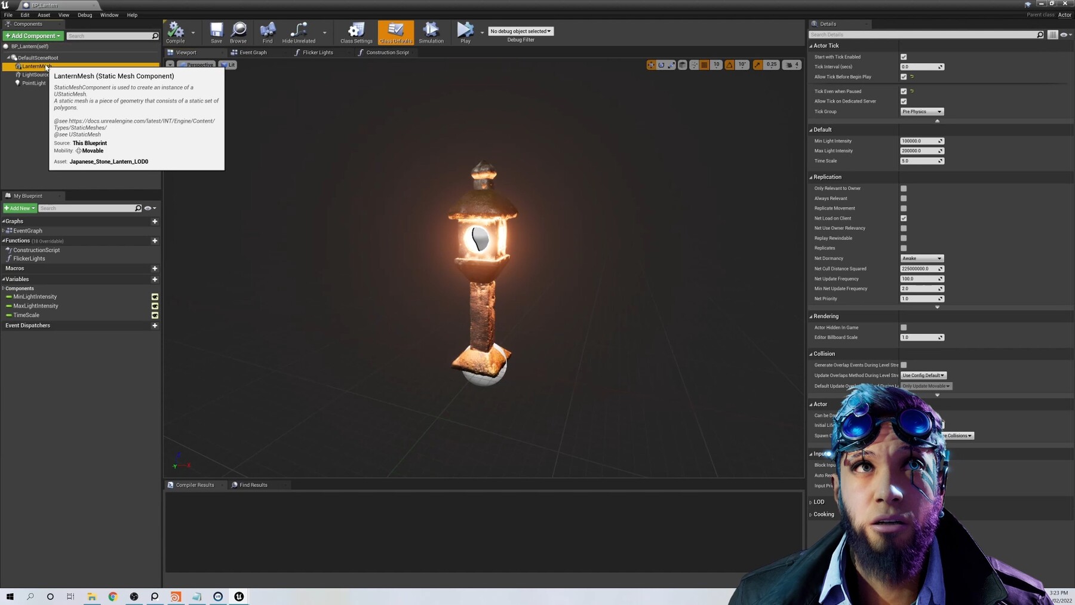Open the No debug object selected dropdown

click(x=520, y=30)
